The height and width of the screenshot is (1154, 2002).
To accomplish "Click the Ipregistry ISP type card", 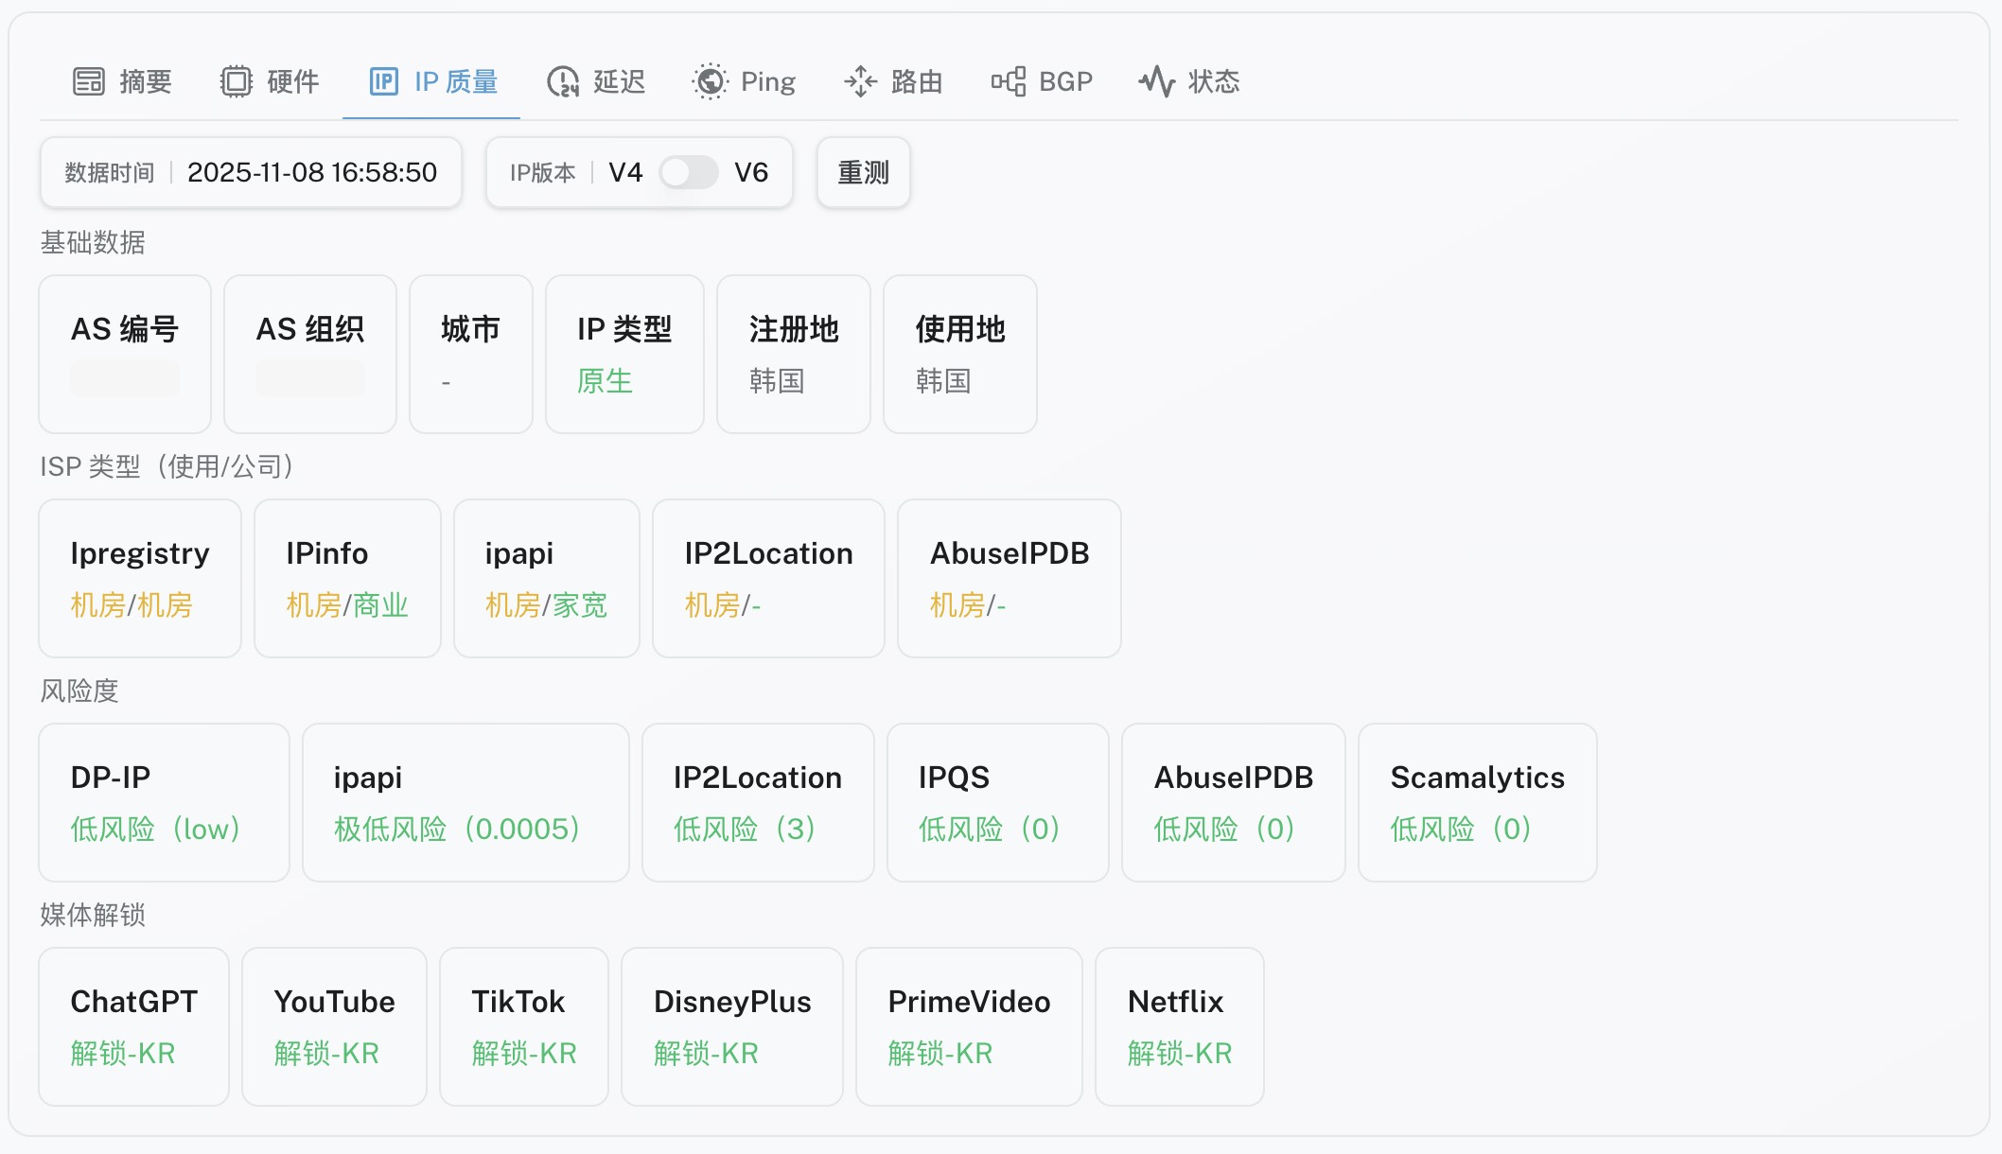I will (x=140, y=578).
